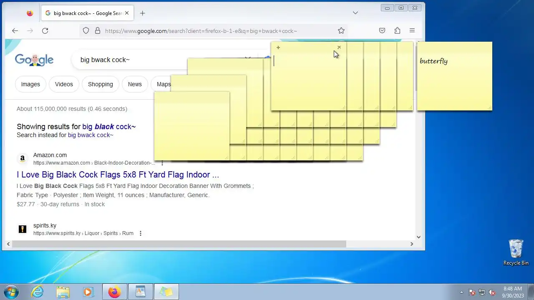Open Firefox View icon beside the tab

coord(30,13)
